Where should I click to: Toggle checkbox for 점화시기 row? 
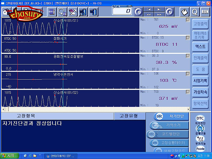[x=188, y=38]
